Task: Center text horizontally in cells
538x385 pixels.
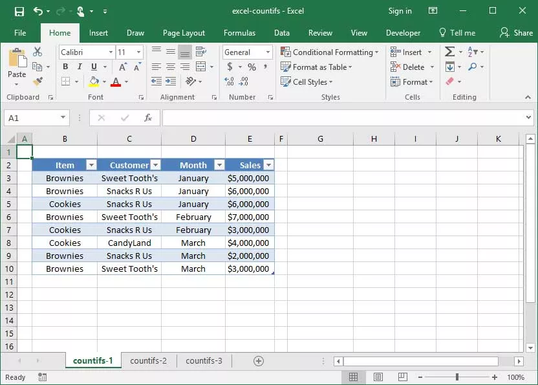Action: pos(171,67)
